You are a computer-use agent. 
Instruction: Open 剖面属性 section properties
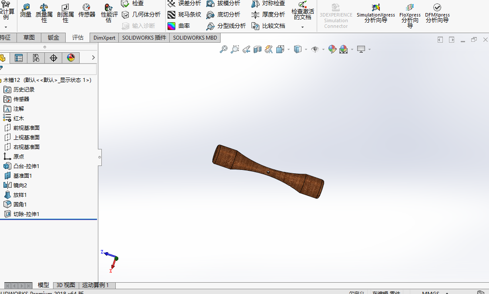[x=65, y=13]
